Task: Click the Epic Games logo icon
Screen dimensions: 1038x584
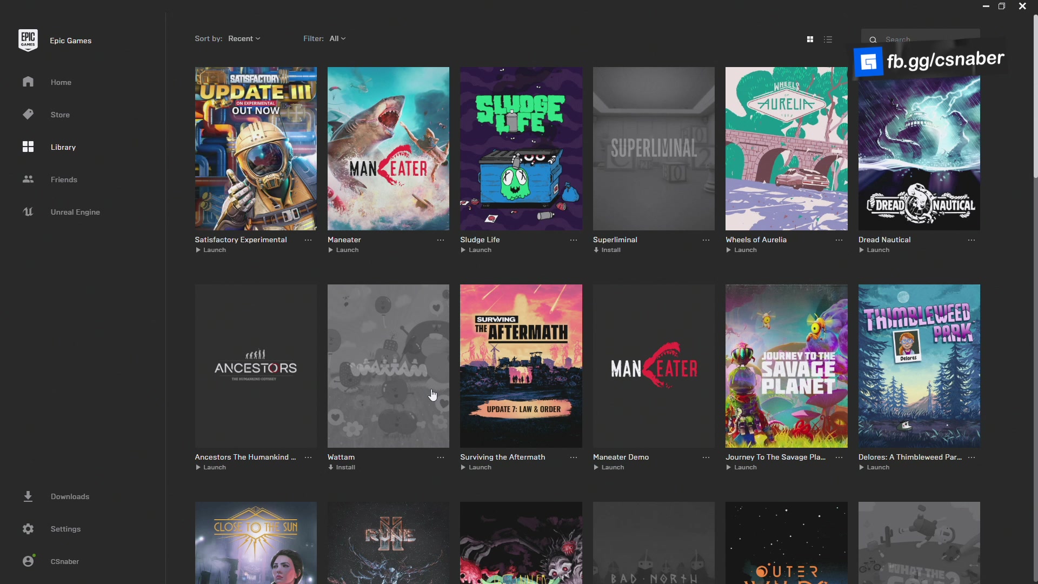Action: pos(28,41)
